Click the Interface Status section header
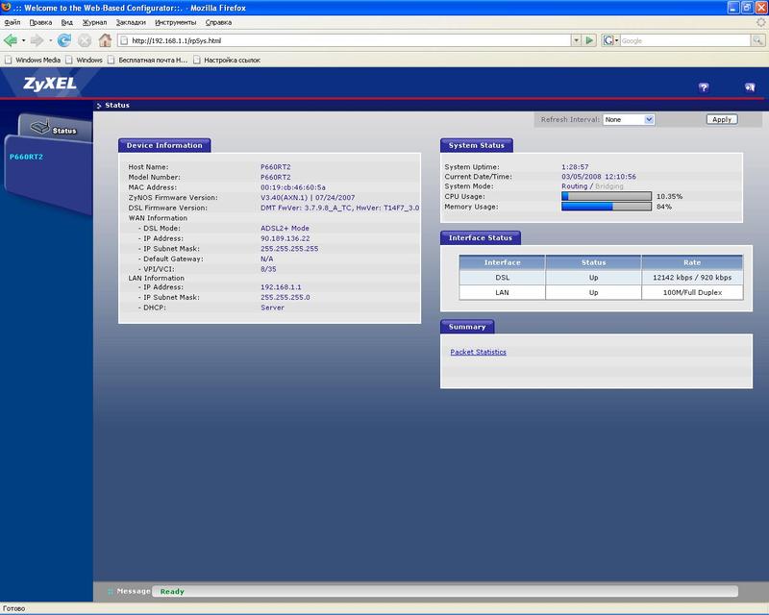The image size is (769, 615). coord(480,238)
